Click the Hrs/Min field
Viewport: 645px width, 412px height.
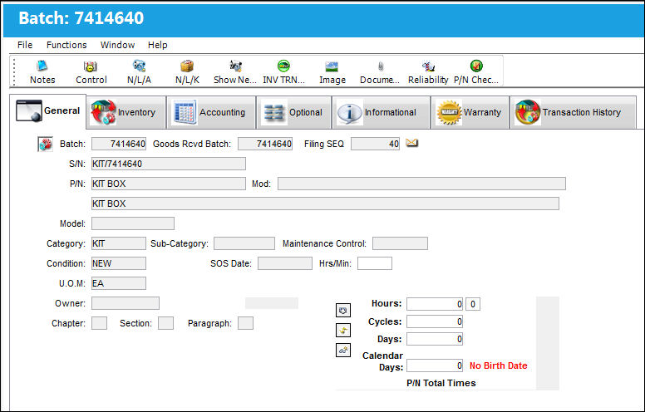pos(375,263)
